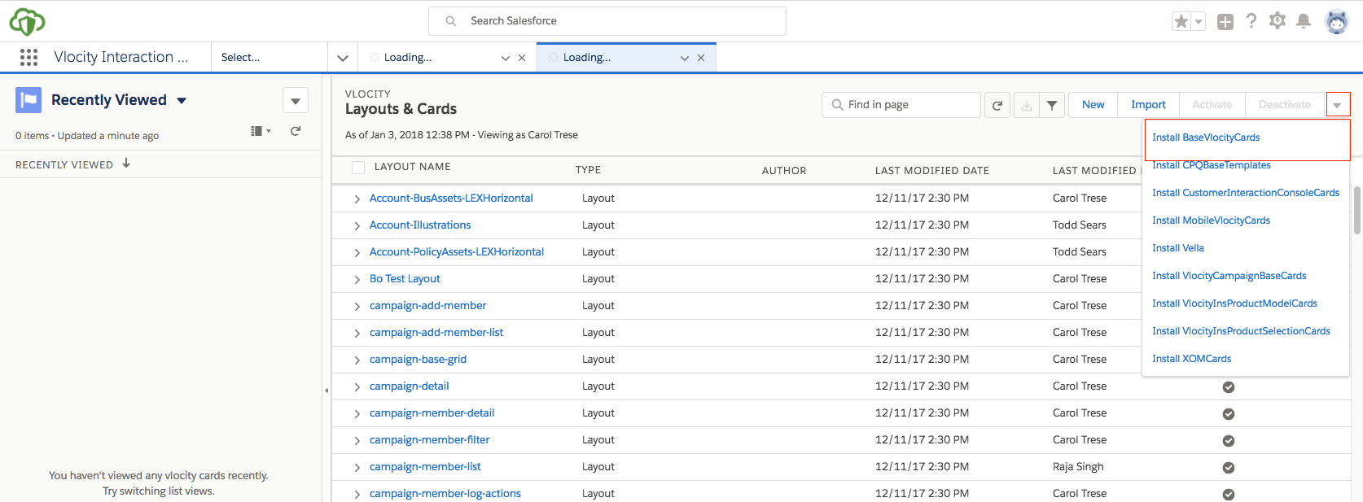Image resolution: width=1363 pixels, height=502 pixels.
Task: Expand the Account-Illustrations row
Action: tap(357, 226)
